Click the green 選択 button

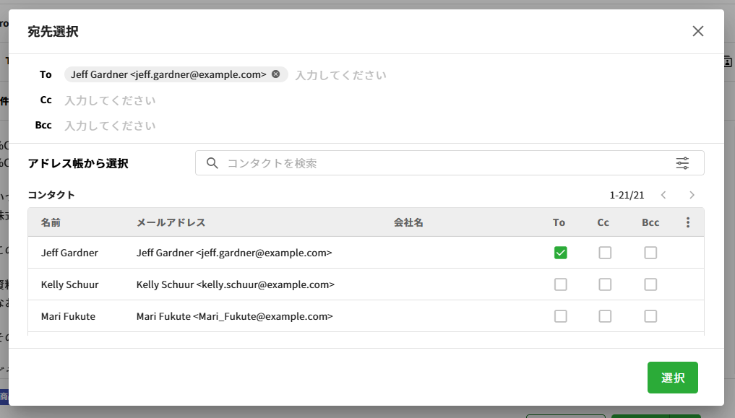[x=672, y=378]
